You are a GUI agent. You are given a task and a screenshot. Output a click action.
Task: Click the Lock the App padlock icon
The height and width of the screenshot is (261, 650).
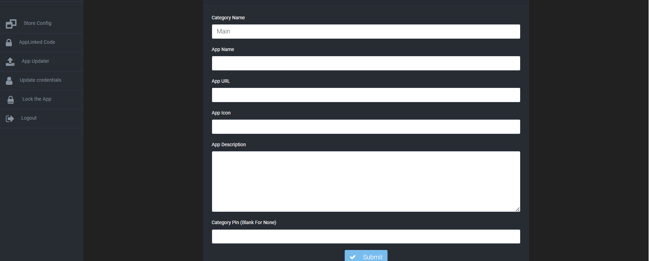pos(11,100)
